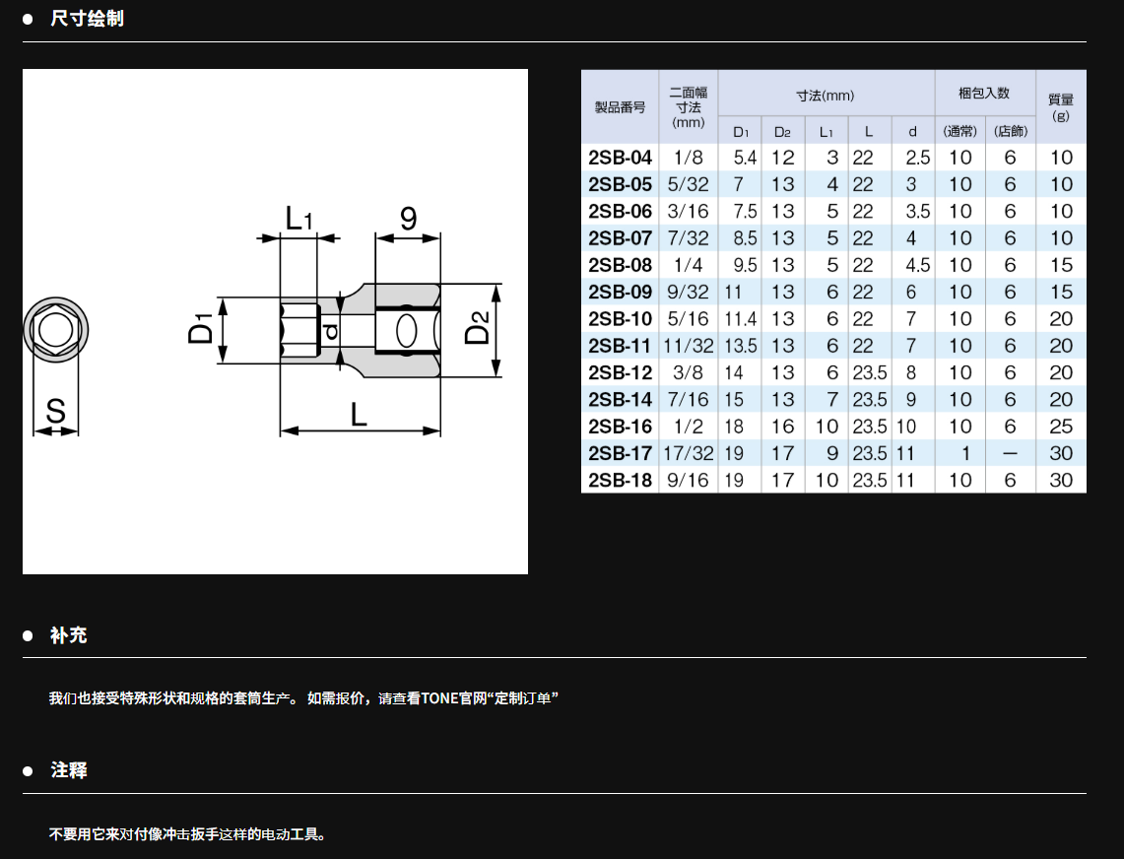
Task: Click the L1 depth label in the diagram
Action: pos(298,219)
